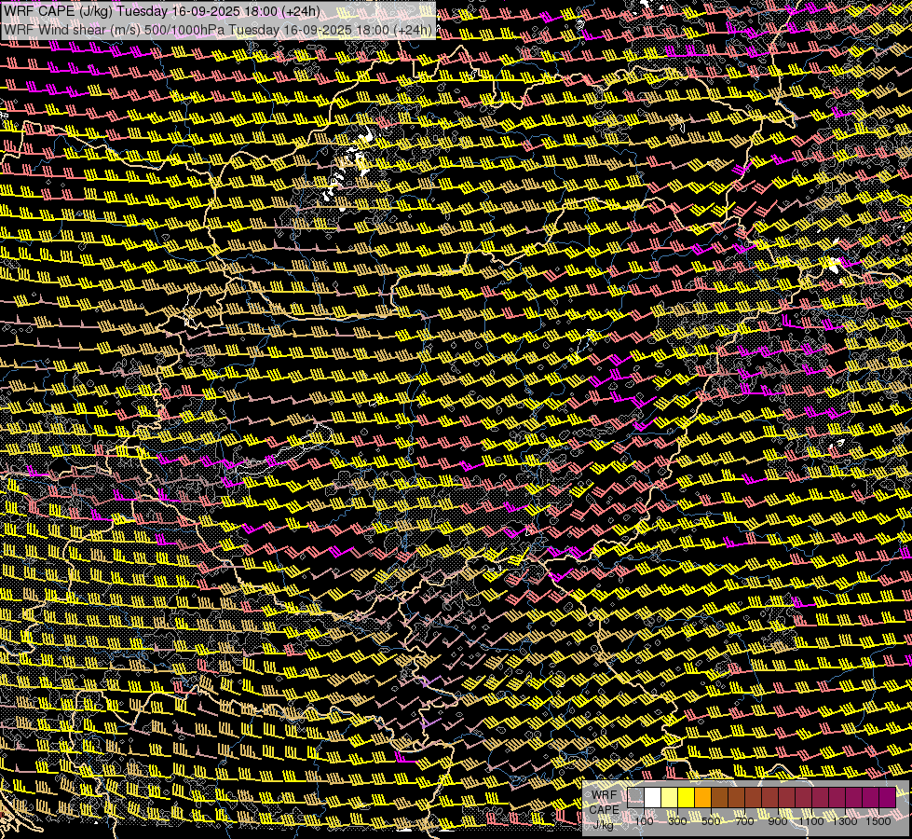Screen dimensions: 912x839
Task: Click the white CAPE legend swatch
Action: click(653, 797)
